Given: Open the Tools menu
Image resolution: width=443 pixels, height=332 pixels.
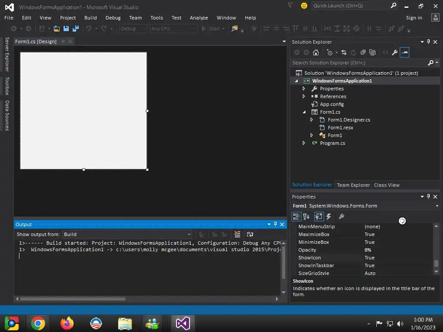Looking at the screenshot, I should [157, 17].
